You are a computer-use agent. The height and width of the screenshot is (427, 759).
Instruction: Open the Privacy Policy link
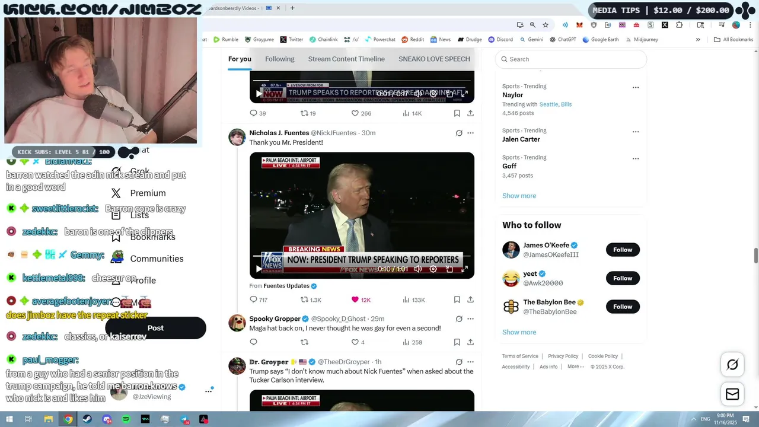point(563,356)
